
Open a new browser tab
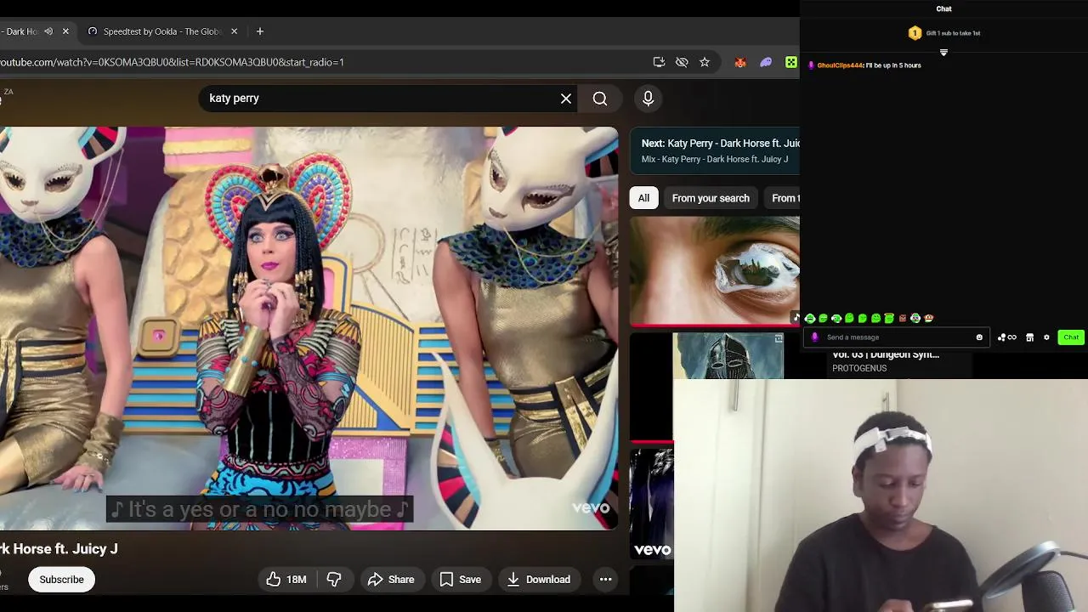260,31
